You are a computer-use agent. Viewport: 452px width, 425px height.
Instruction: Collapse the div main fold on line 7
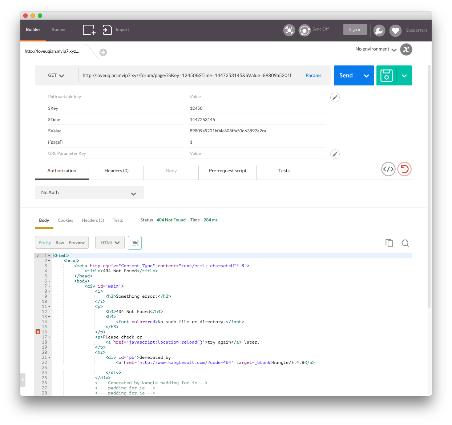coord(49,286)
